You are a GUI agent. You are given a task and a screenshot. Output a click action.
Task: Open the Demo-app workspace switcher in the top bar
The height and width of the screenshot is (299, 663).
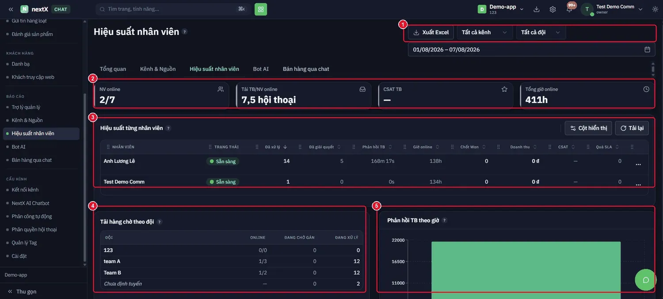(501, 9)
